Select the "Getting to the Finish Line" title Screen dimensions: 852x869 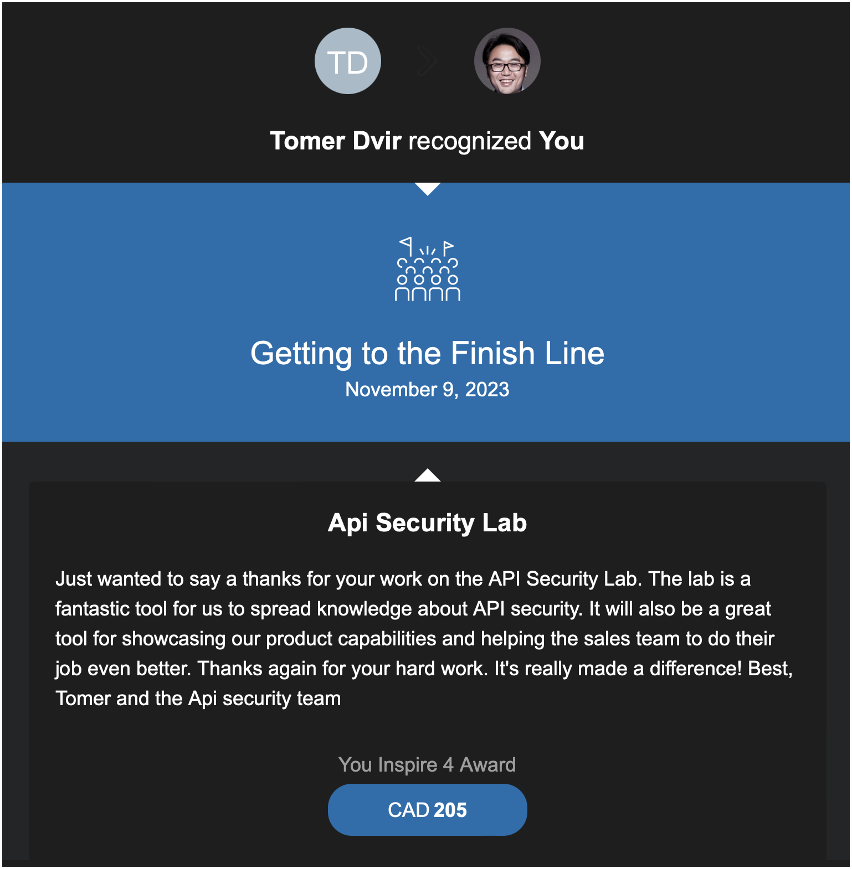[x=427, y=354]
